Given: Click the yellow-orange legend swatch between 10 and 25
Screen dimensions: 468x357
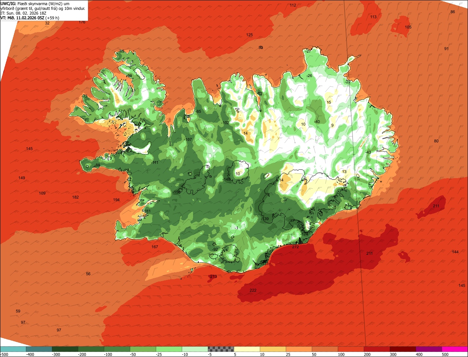Looking at the screenshot, I should pyautogui.click(x=273, y=349).
